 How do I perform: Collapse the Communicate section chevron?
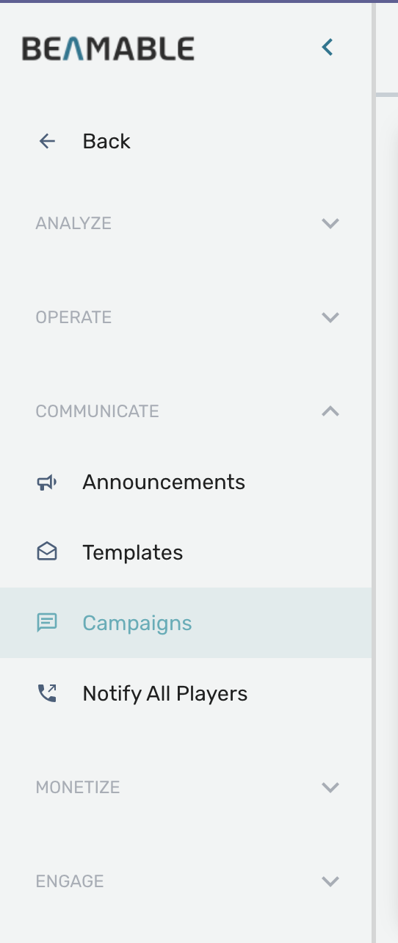pos(330,411)
